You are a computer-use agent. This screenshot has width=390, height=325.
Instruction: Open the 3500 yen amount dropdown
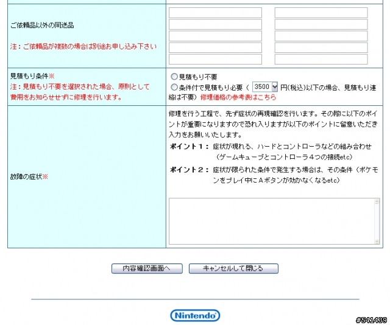coord(265,87)
